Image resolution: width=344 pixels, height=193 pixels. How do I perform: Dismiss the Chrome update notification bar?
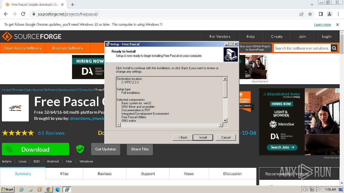tap(338, 24)
